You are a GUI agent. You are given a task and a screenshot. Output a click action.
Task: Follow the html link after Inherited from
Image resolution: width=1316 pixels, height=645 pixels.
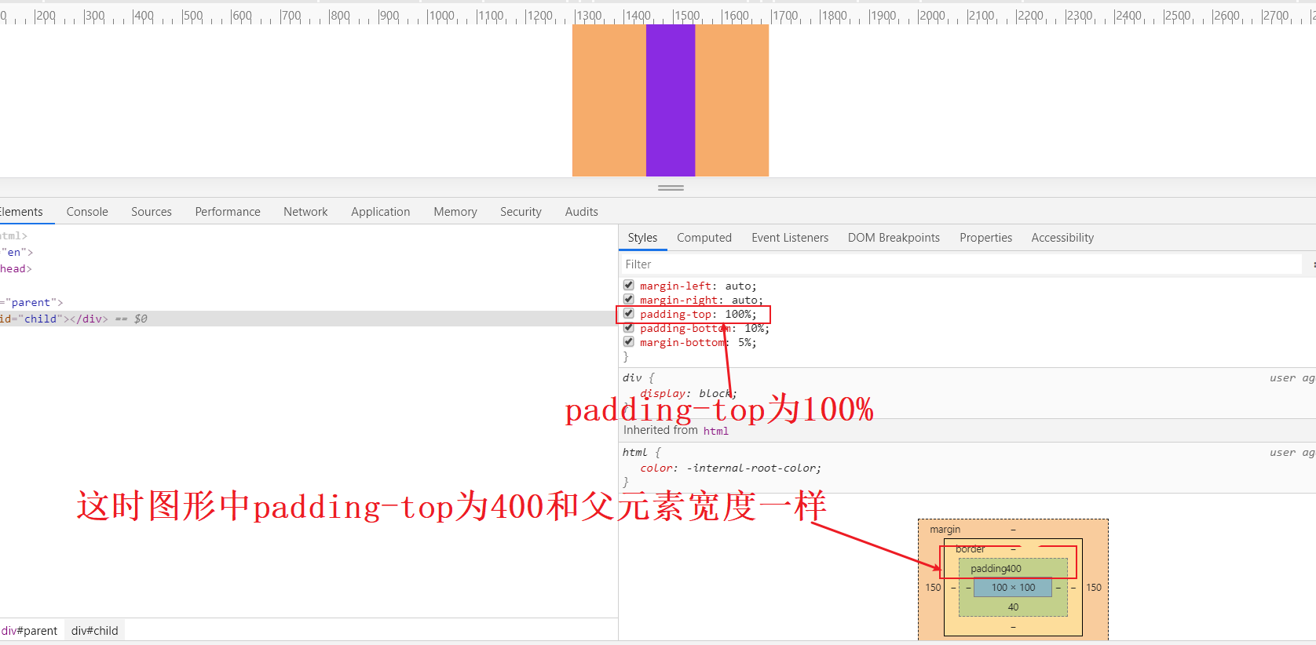click(x=715, y=431)
